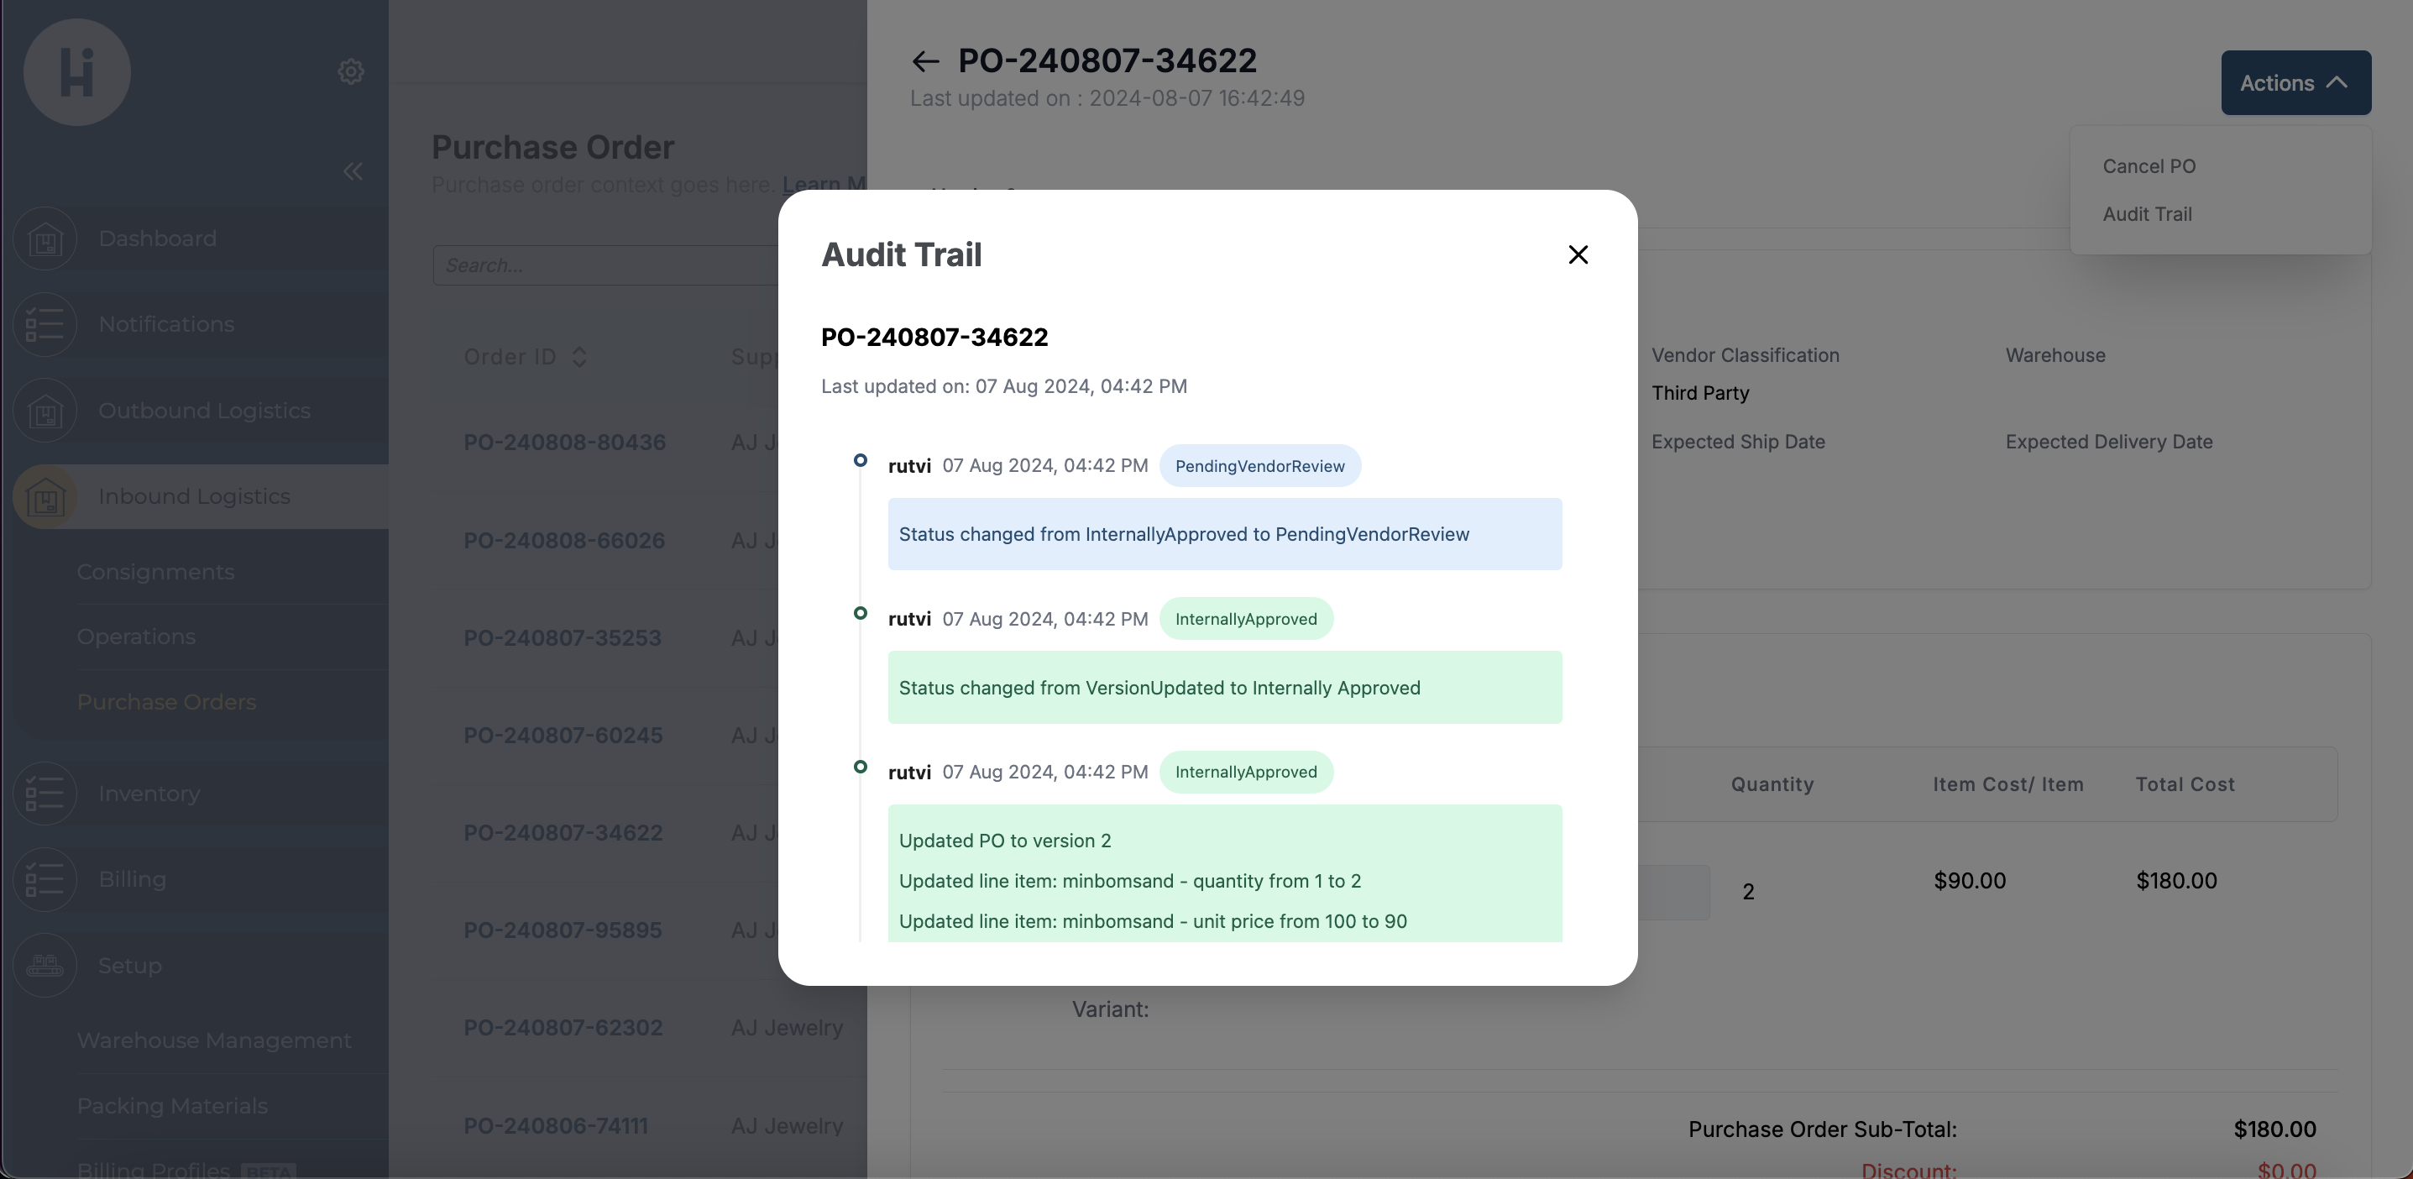This screenshot has height=1179, width=2413.
Task: Open the Actions dropdown button
Action: (x=2295, y=82)
